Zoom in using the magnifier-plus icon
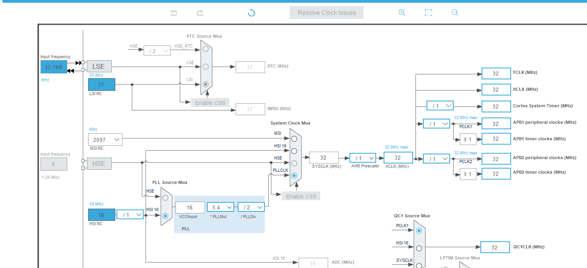The height and width of the screenshot is (268, 587). tap(402, 13)
